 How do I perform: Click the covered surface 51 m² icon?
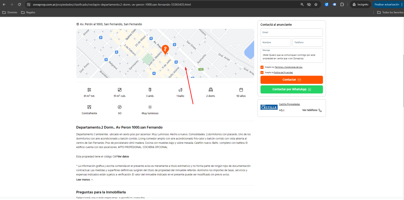click(119, 89)
